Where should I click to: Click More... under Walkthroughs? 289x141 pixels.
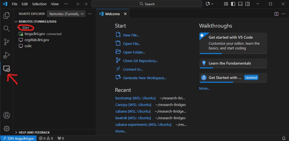coord(204,88)
